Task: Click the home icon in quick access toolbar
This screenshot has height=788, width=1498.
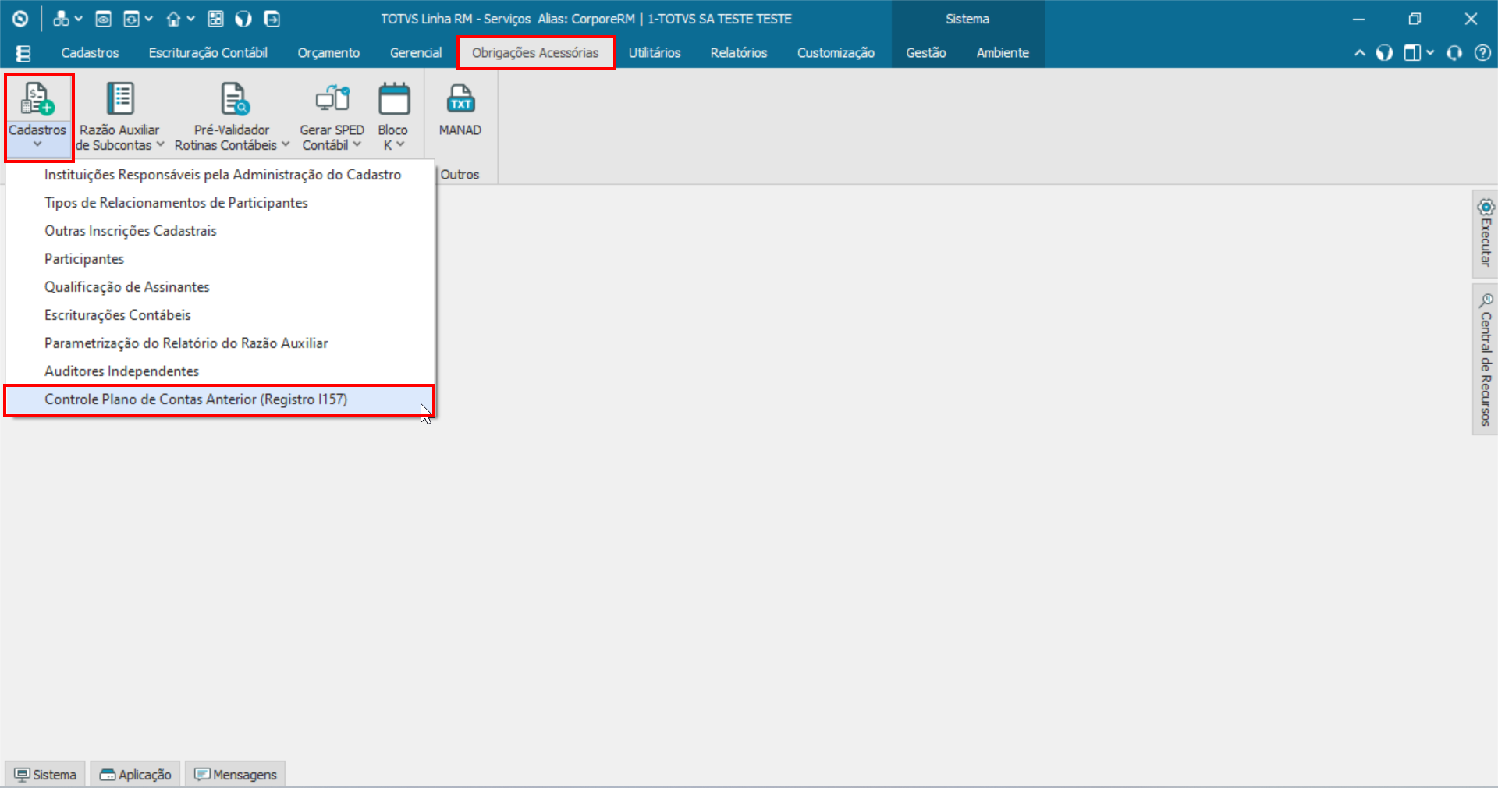Action: [173, 19]
